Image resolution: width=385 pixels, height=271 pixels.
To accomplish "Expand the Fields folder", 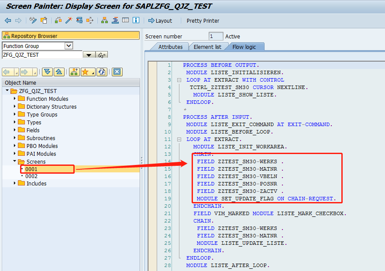I will click(x=15, y=130).
